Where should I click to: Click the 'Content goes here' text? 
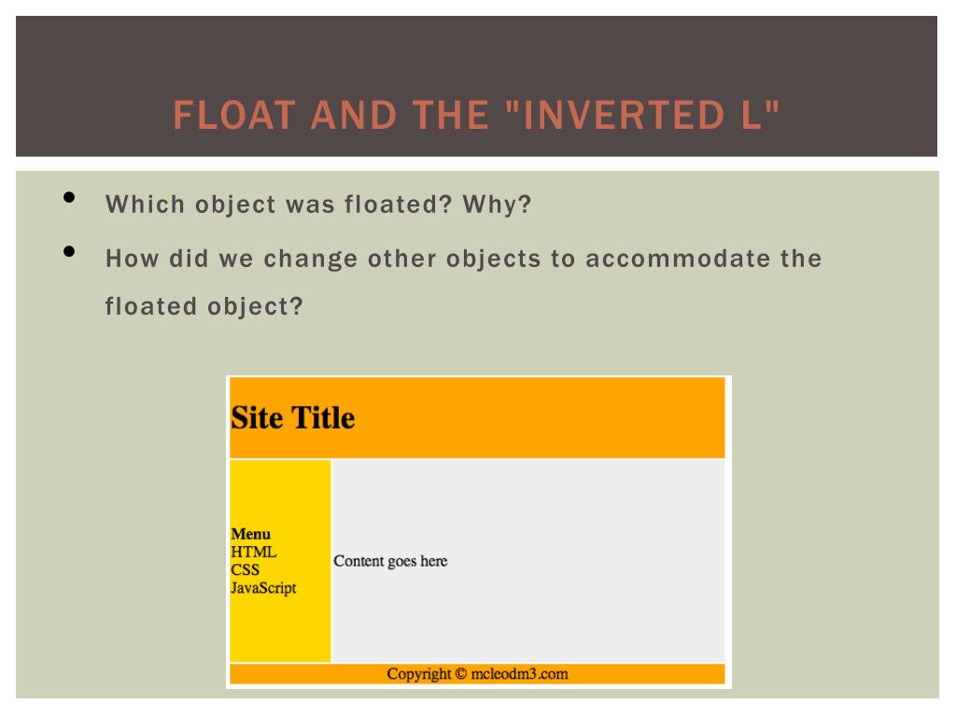390,561
